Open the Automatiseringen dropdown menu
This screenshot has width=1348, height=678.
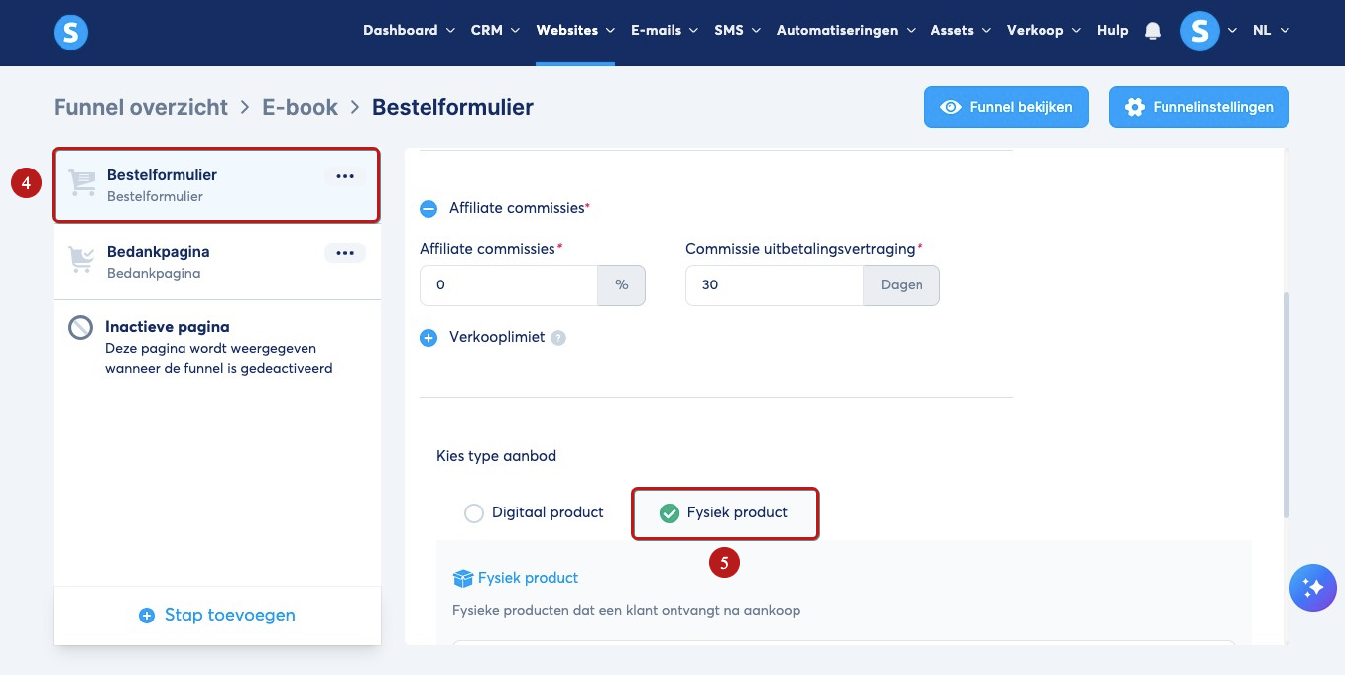(845, 31)
